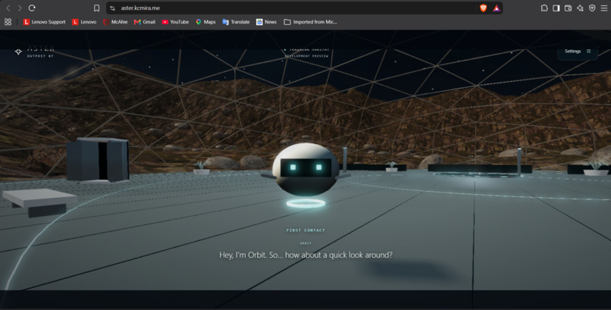This screenshot has height=310, width=611.
Task: Go forward using the browser forward arrow
Action: pos(20,8)
